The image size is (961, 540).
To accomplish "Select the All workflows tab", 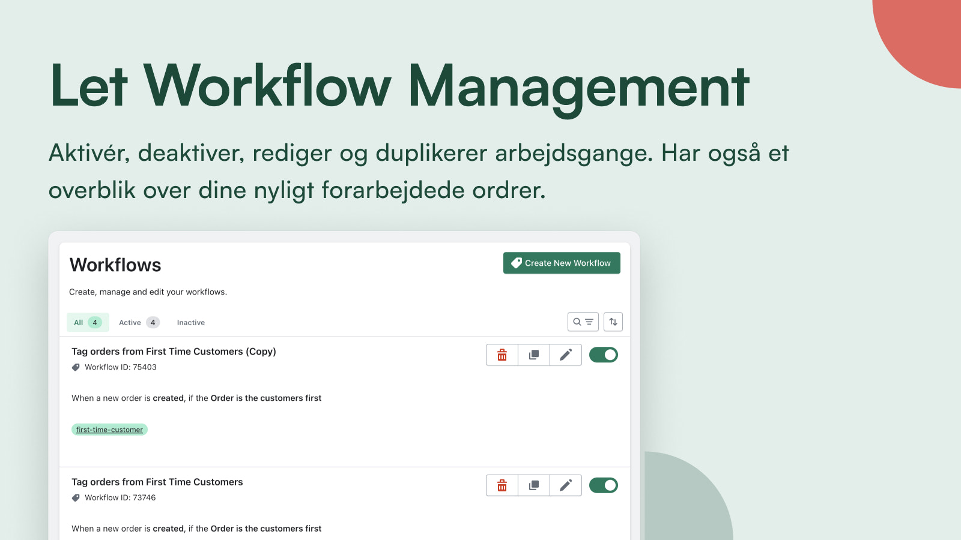I will click(88, 322).
